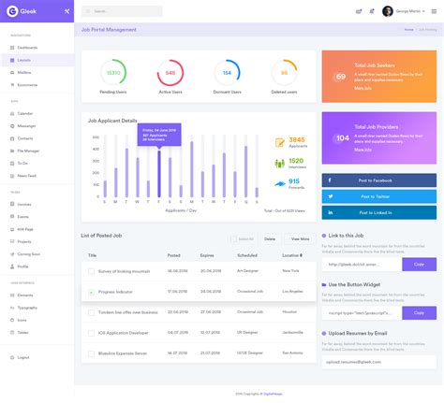Click the File Manager folder icon
This screenshot has width=444, height=403.
pos(12,151)
